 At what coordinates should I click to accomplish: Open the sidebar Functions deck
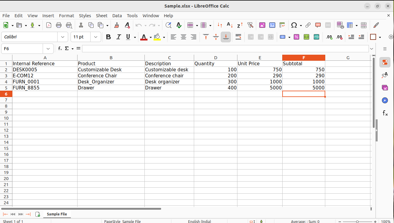click(x=385, y=113)
